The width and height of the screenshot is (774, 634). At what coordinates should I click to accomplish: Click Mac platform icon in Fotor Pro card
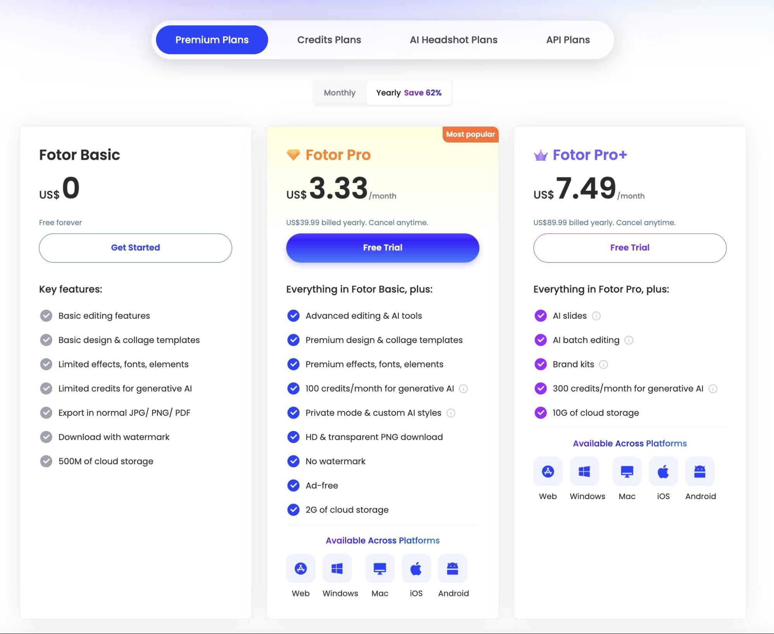379,568
